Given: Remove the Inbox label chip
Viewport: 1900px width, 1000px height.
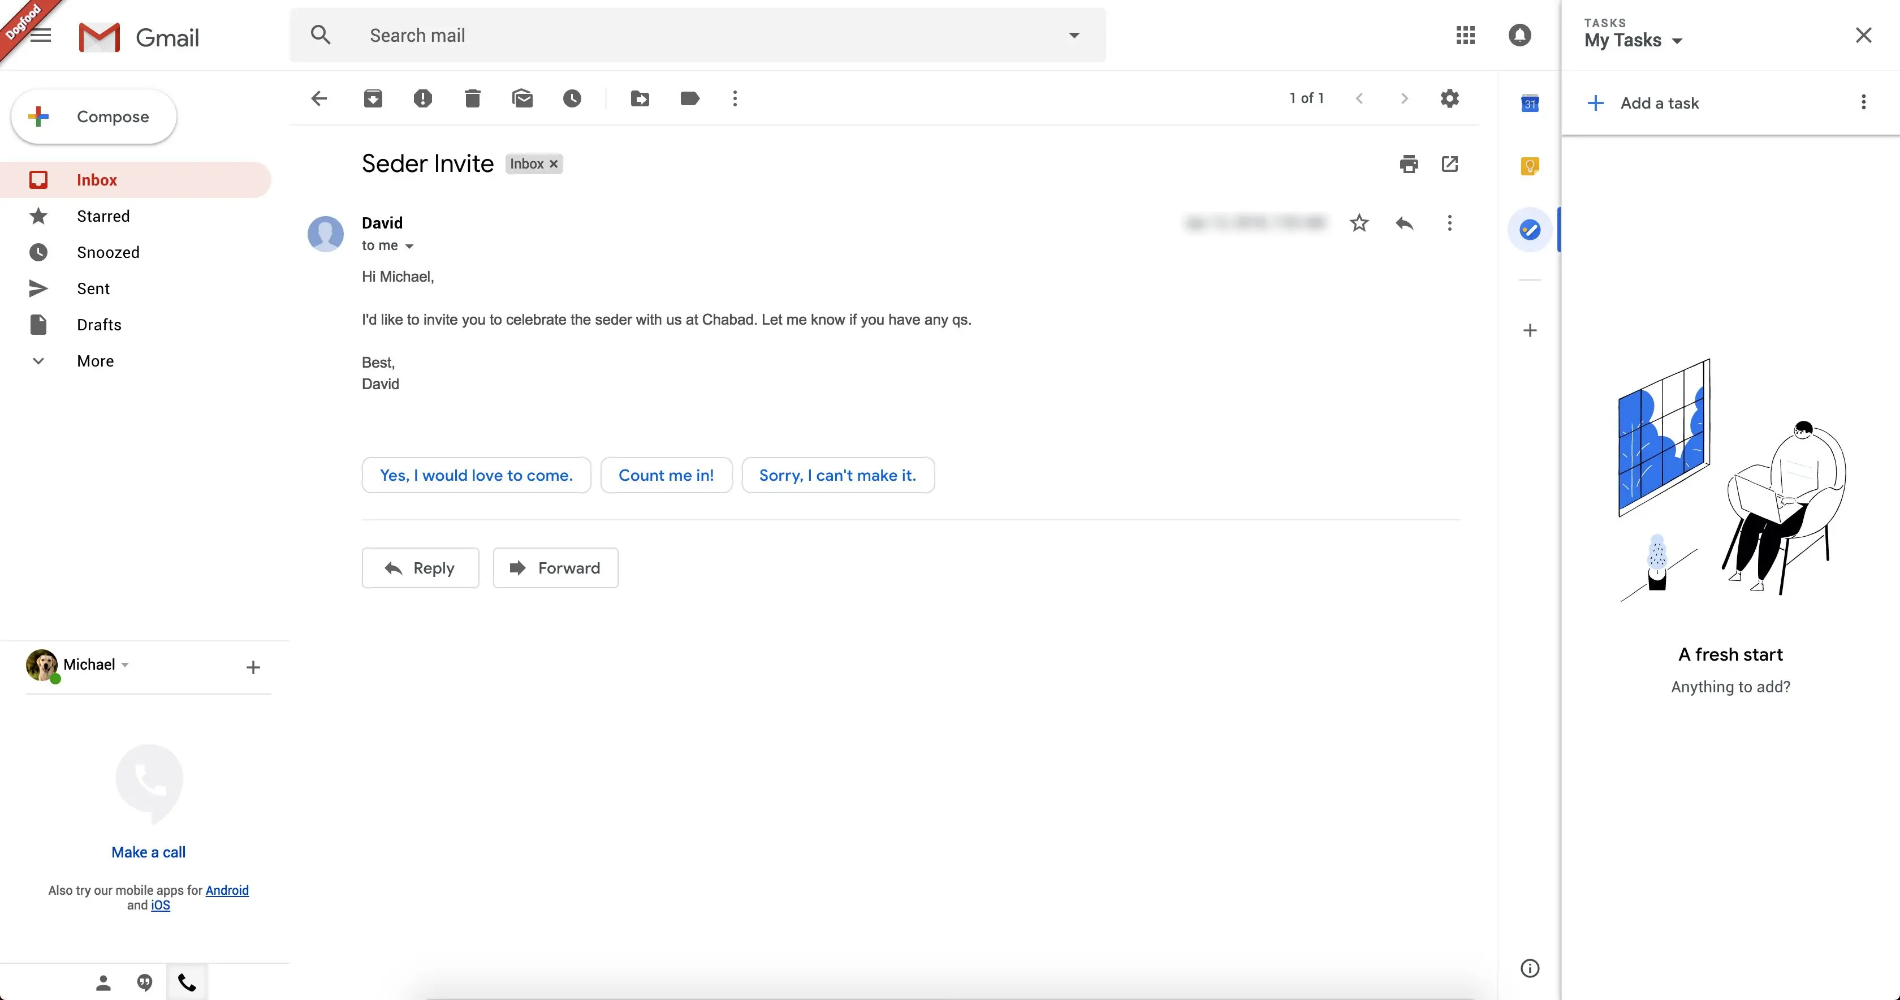Looking at the screenshot, I should [554, 164].
